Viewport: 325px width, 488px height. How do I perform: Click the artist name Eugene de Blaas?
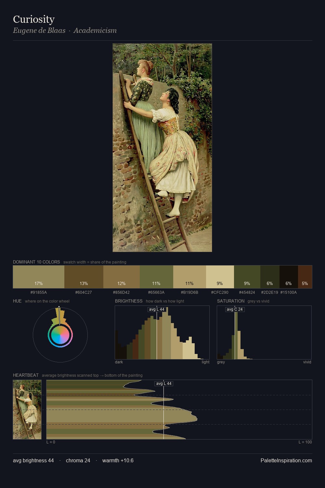point(39,31)
